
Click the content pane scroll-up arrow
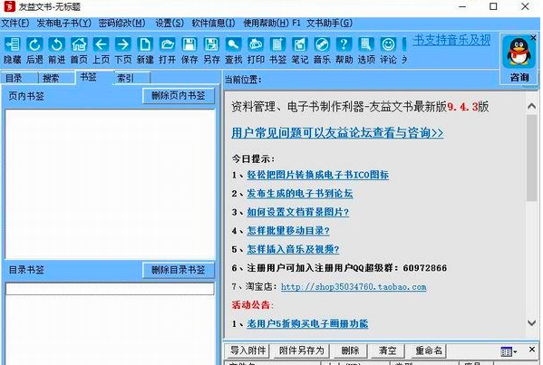click(531, 107)
